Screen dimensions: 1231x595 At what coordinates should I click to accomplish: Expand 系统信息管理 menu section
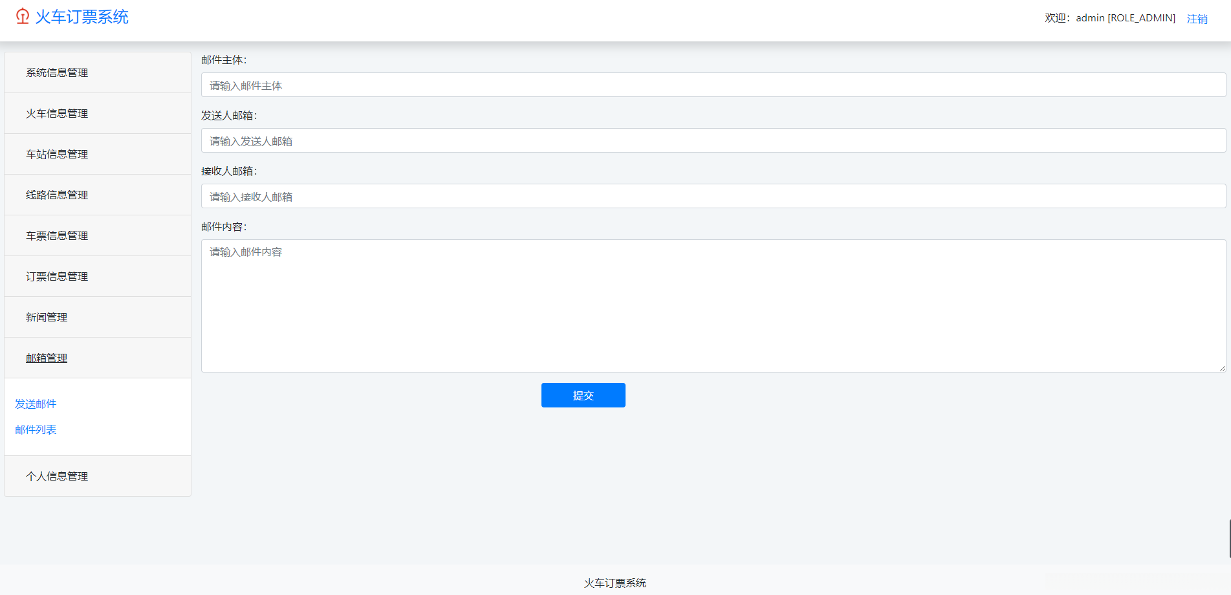tap(98, 72)
